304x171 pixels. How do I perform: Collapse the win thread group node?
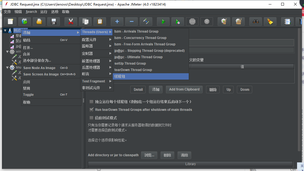(7, 52)
